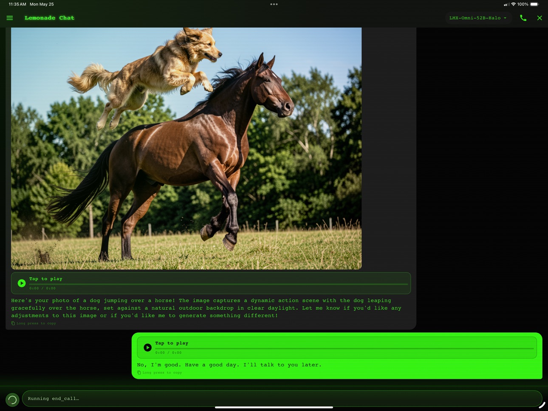The width and height of the screenshot is (548, 411).
Task: Click the "Lemonade Chat" title
Action: click(49, 18)
